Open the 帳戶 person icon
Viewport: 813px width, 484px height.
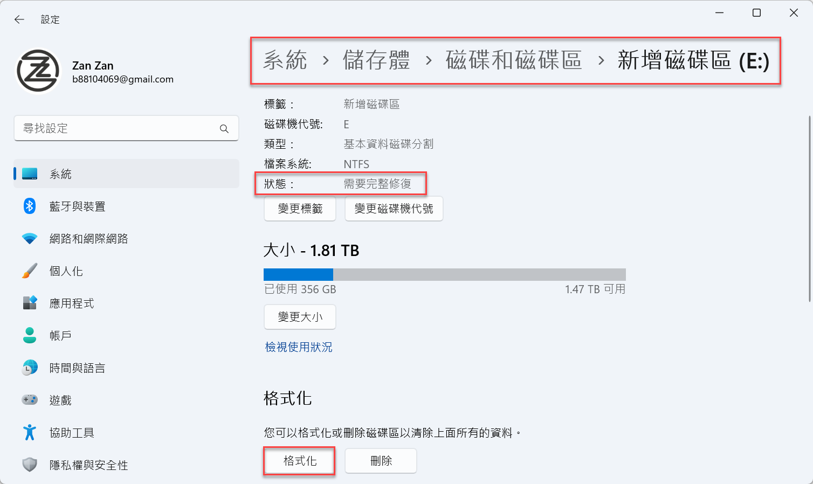click(30, 335)
